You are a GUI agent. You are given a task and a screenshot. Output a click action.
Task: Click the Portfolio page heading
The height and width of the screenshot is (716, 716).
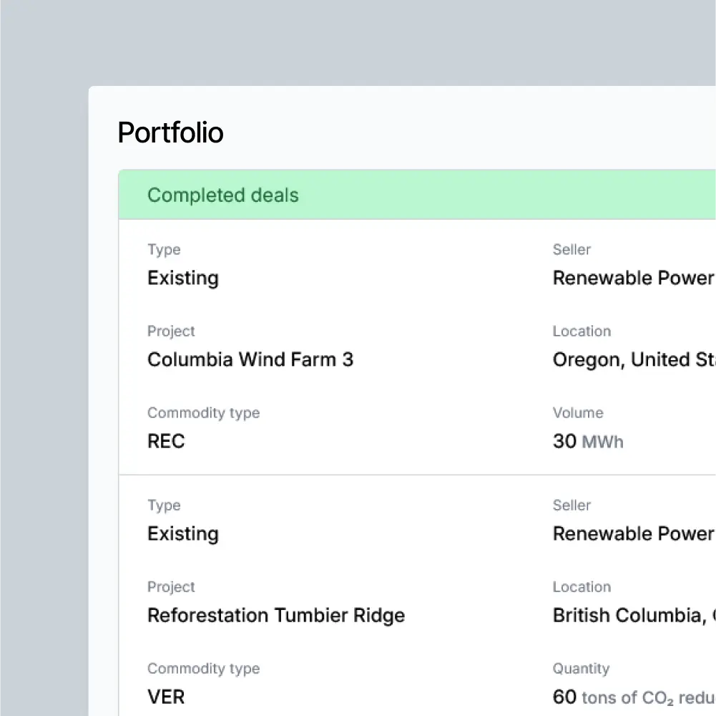pos(170,132)
